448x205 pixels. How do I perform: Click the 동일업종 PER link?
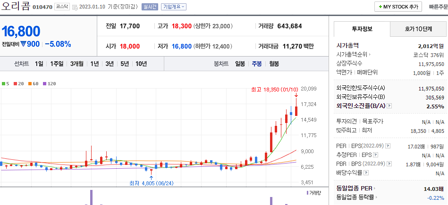pyautogui.click(x=355, y=189)
